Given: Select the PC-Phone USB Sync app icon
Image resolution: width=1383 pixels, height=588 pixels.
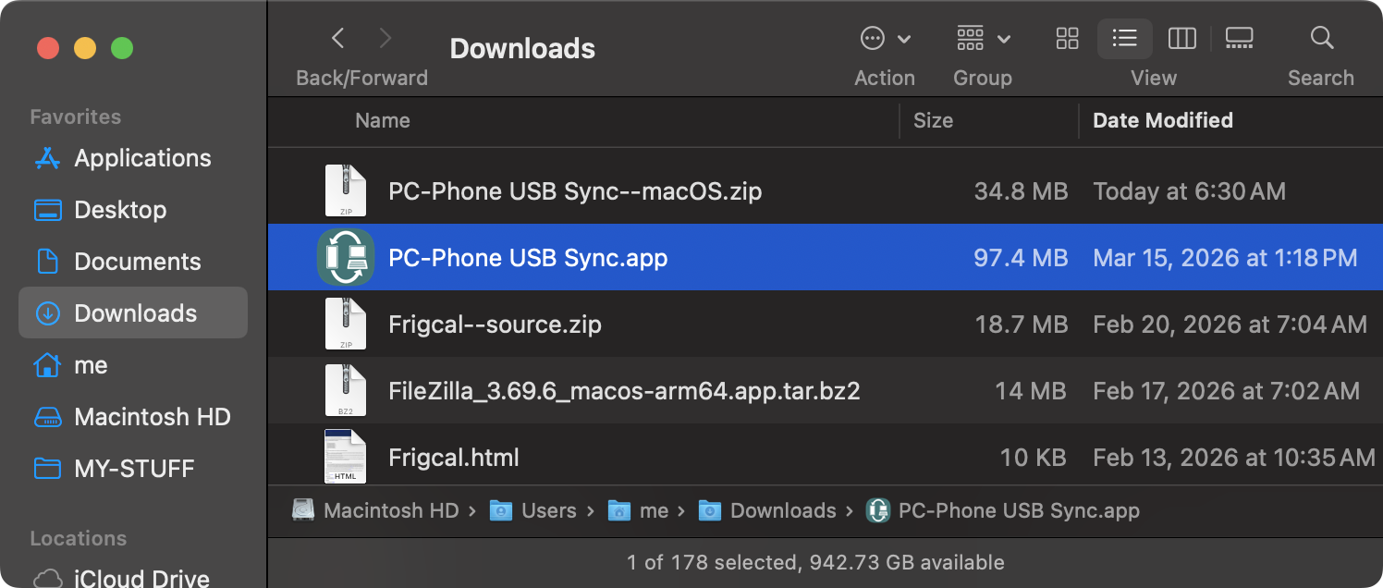Looking at the screenshot, I should pyautogui.click(x=346, y=257).
